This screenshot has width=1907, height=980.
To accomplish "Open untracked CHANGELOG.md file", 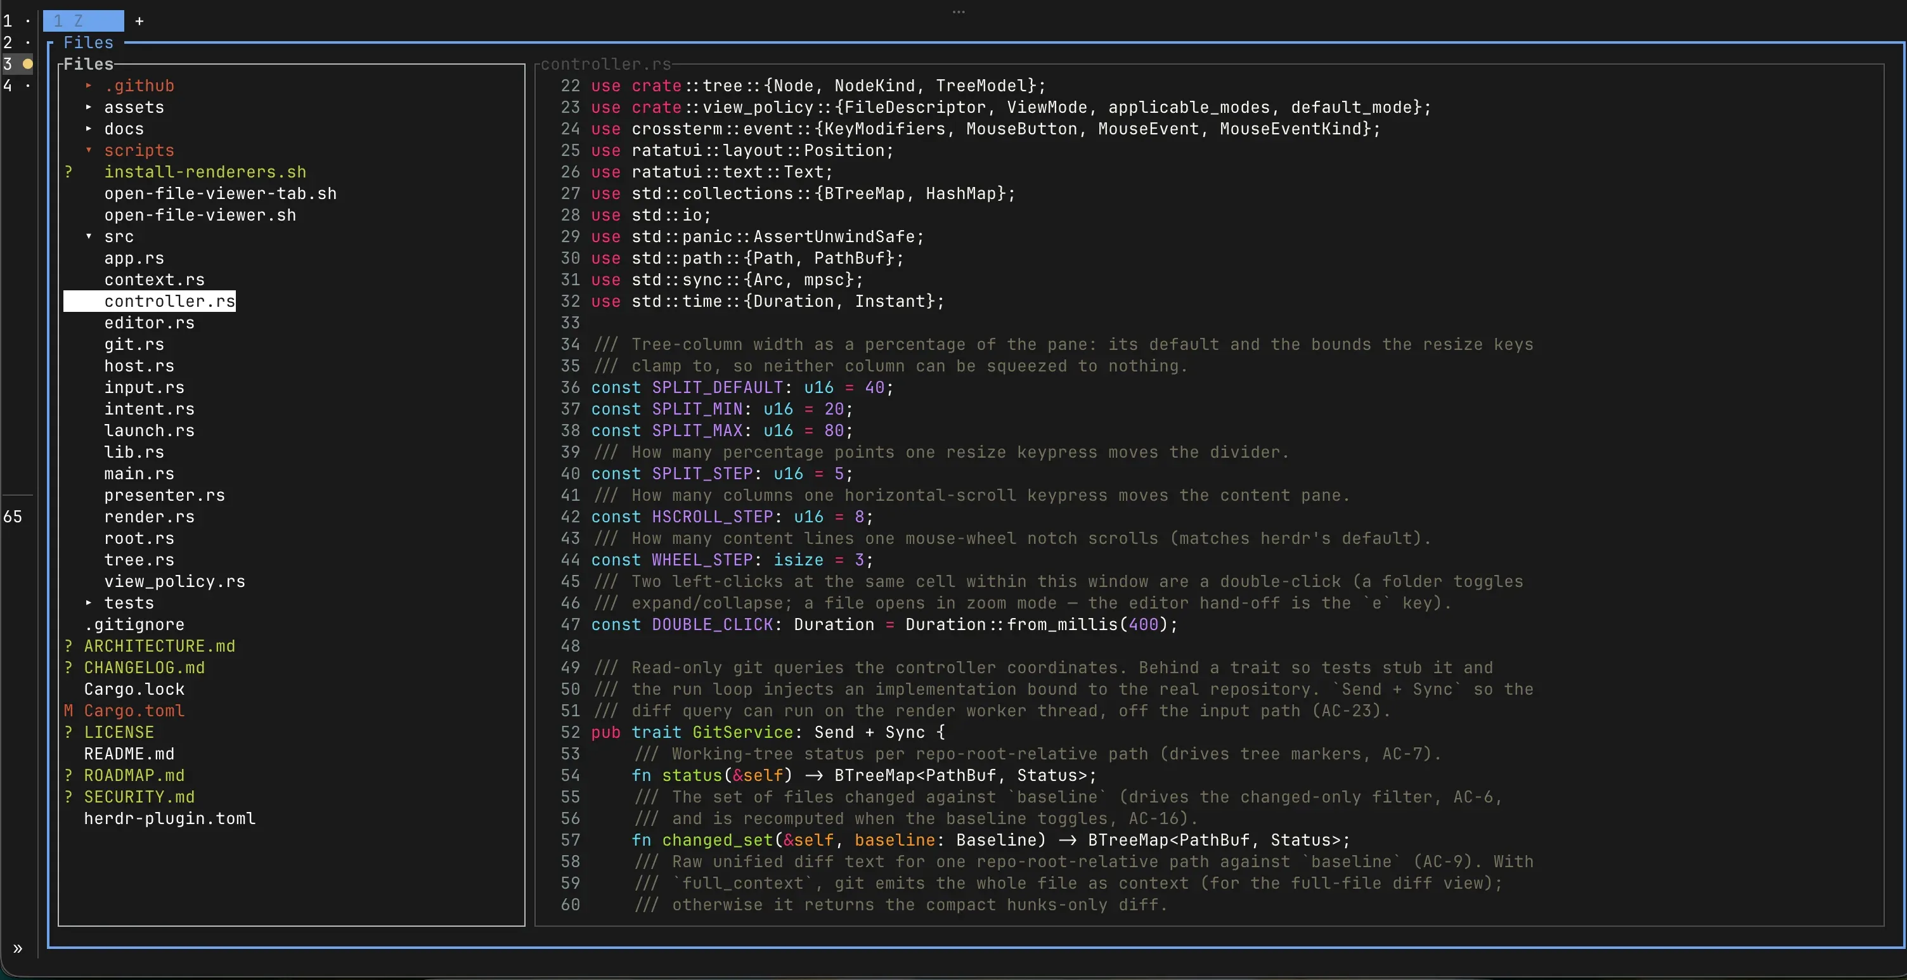I will click(x=145, y=667).
